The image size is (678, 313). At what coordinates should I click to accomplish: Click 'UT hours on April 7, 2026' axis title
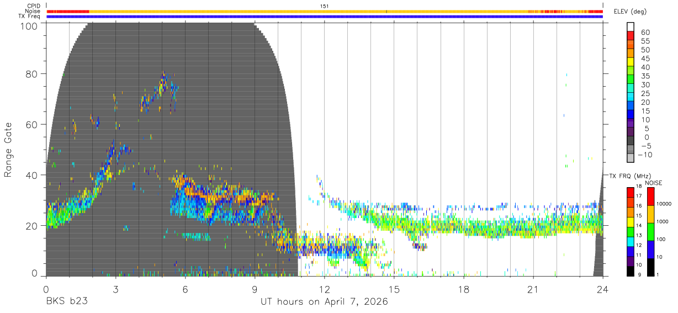(325, 302)
